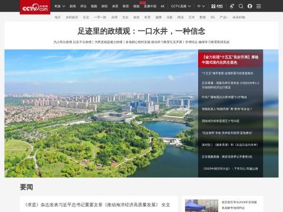Go to the 新闻 section
The height and width of the screenshot is (212, 283).
[73, 6]
